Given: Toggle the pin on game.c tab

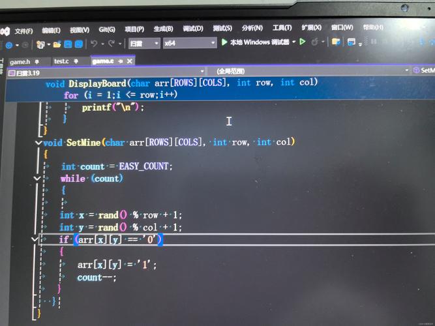Looking at the screenshot, I should (x=121, y=61).
